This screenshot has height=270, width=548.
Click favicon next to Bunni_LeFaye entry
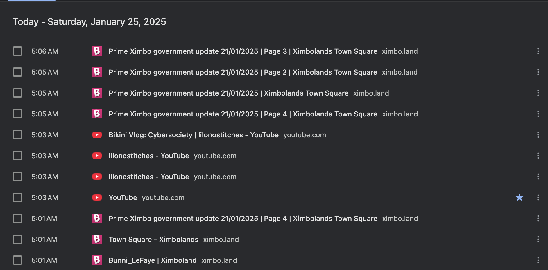(97, 260)
